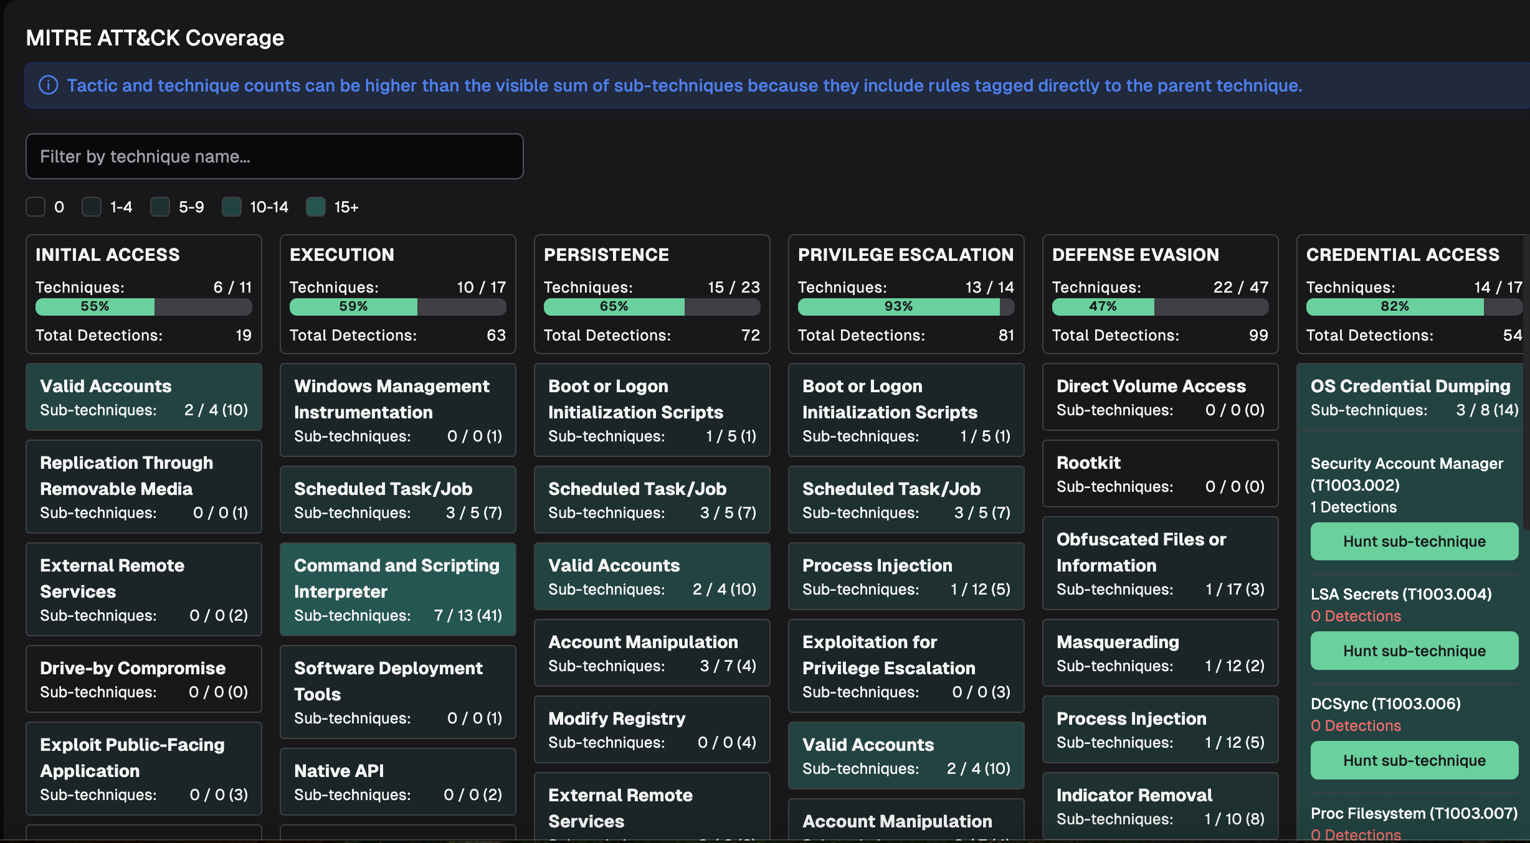The image size is (1530, 843).
Task: Click the 15+ legend color swatch
Action: pos(316,207)
